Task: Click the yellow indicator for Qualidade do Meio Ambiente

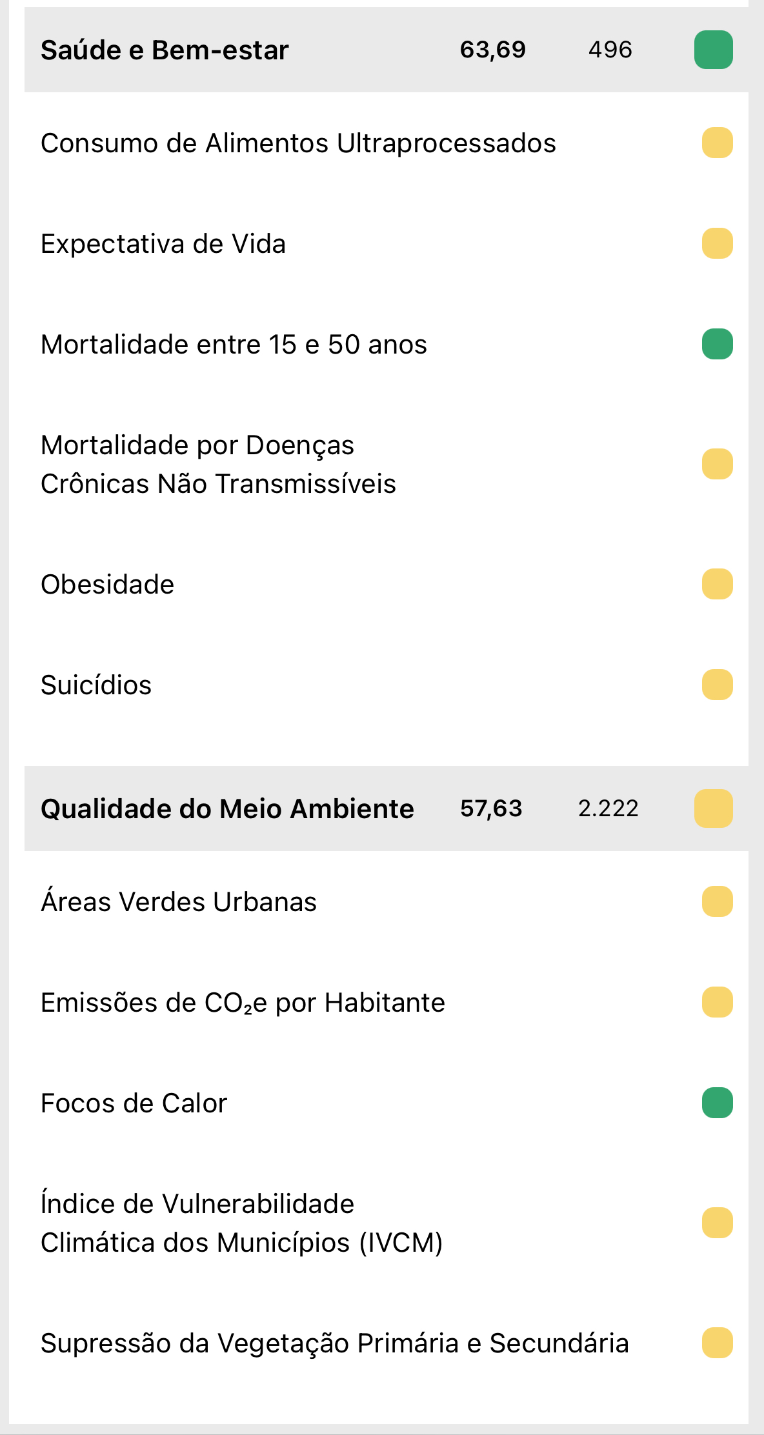Action: click(x=713, y=808)
